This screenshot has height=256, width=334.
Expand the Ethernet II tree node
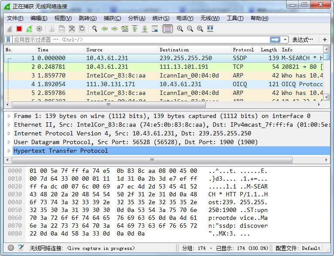coord(9,125)
